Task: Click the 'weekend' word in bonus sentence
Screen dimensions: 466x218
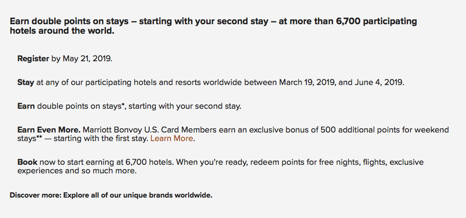Action: click(x=431, y=130)
